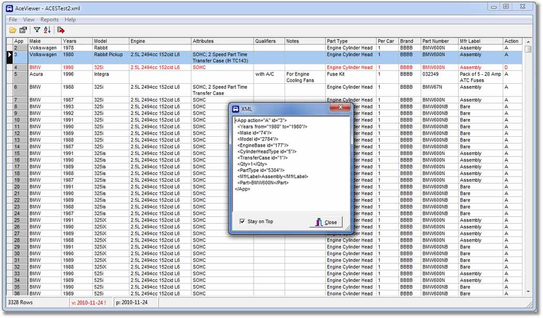The width and height of the screenshot is (543, 318).
Task: Click the Make column header
Action: (x=35, y=41)
